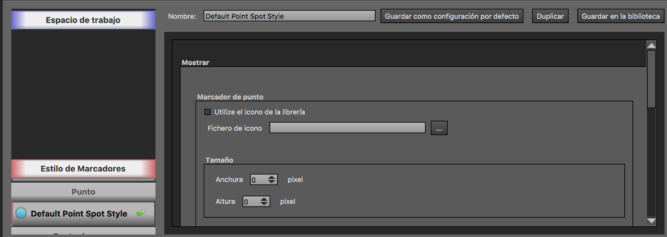Increase Anchura value with up arrow
The height and width of the screenshot is (237, 667).
[x=272, y=177]
